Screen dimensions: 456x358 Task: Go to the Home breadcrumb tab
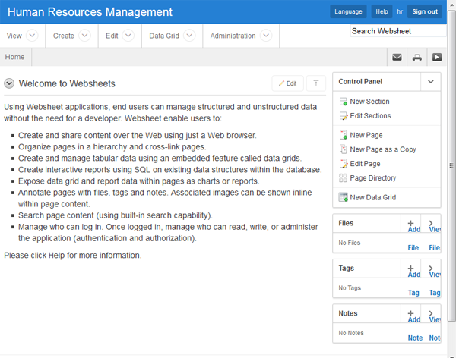coord(14,57)
